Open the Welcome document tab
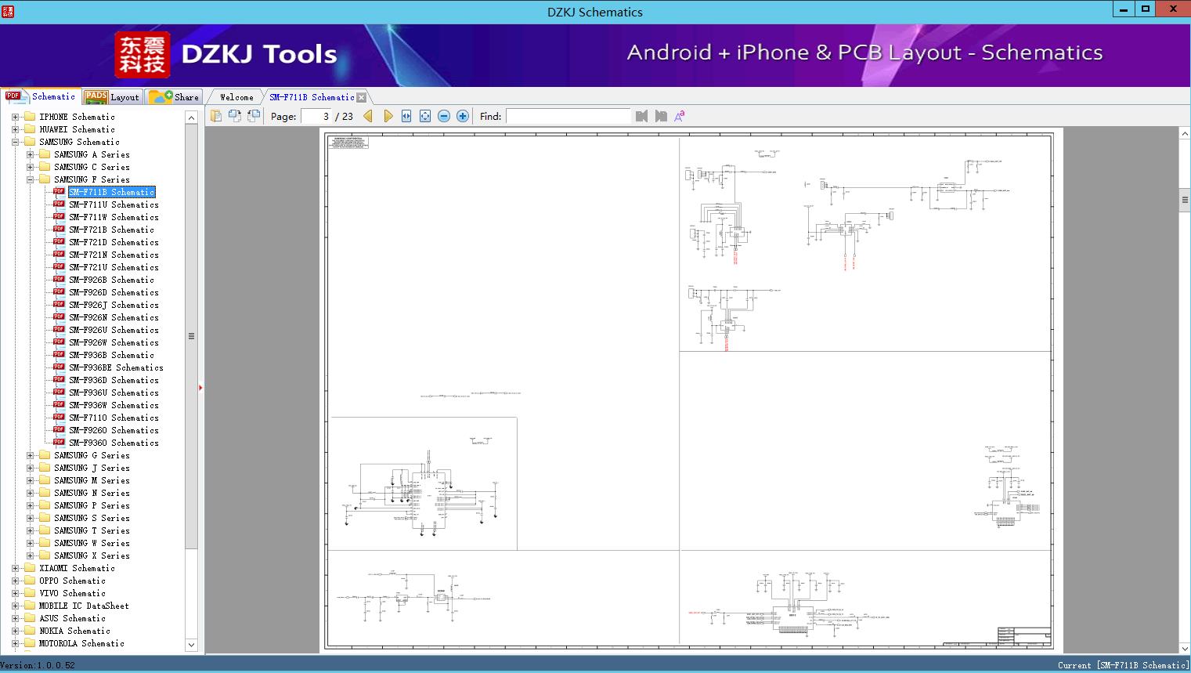The height and width of the screenshot is (673, 1191). pos(236,97)
